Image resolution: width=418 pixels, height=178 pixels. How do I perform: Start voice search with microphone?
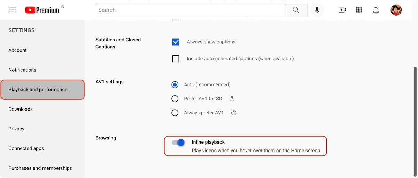coord(317,10)
